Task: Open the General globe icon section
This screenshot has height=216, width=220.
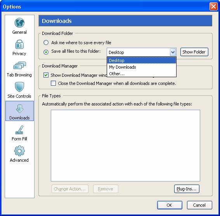Action: pyautogui.click(x=19, y=23)
